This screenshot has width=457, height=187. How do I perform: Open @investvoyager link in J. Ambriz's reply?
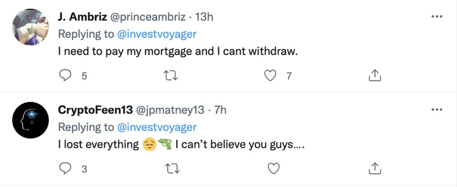pos(157,34)
